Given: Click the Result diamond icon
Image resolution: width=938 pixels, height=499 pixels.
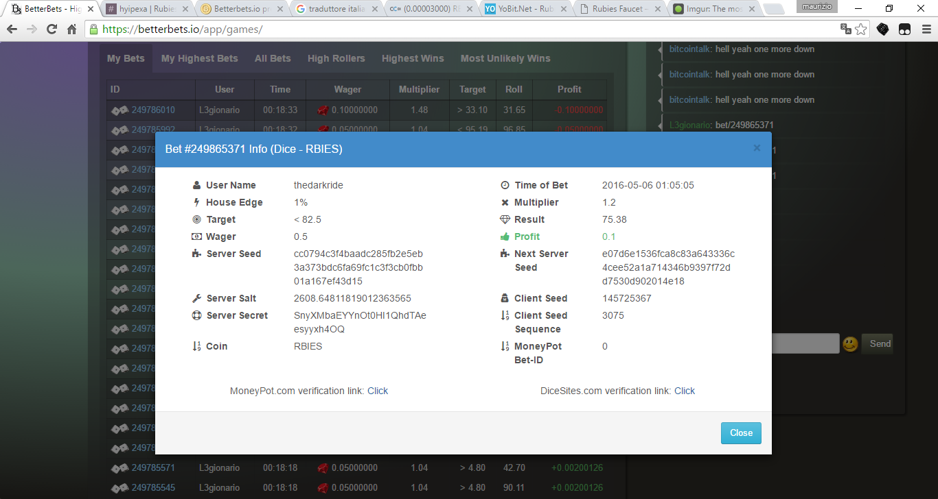Looking at the screenshot, I should [x=505, y=219].
